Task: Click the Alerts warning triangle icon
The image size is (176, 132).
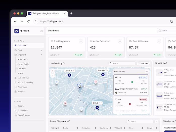Action: 16,115
